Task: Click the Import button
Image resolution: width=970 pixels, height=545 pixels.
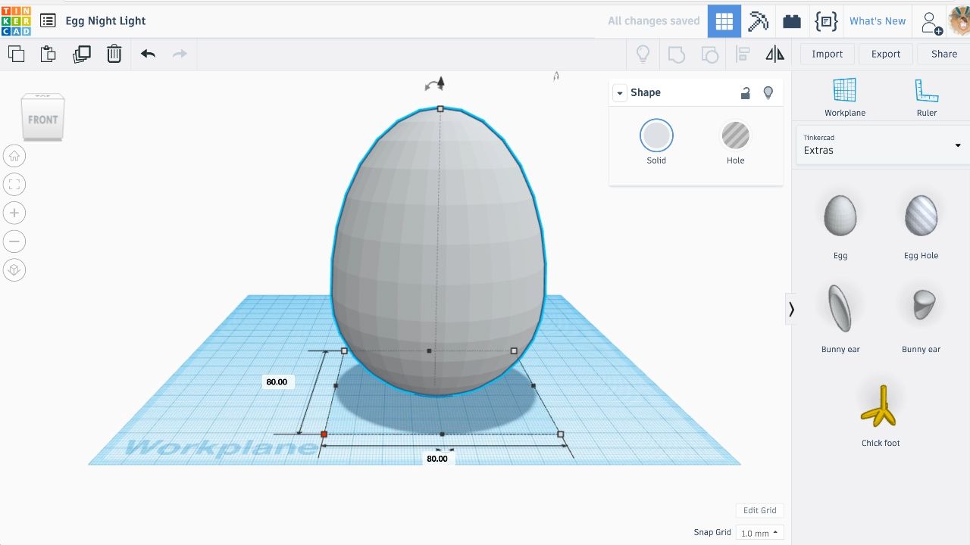Action: 827,54
